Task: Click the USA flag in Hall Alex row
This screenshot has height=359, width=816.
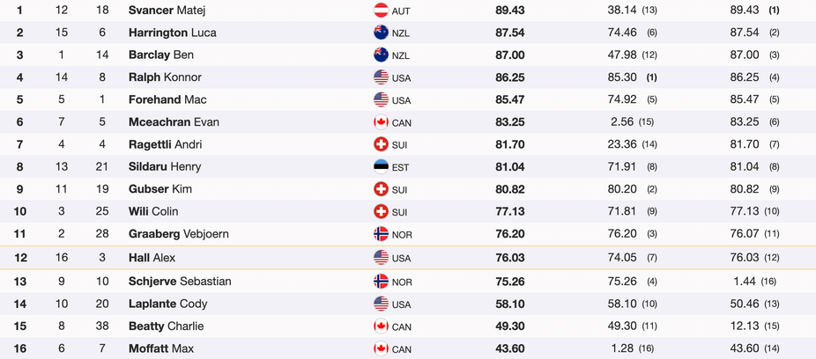Action: tap(381, 257)
